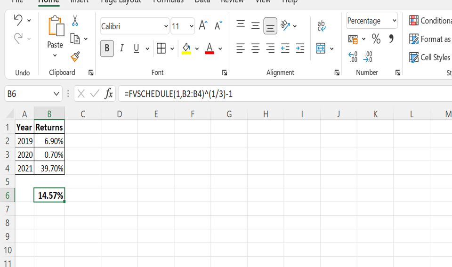Click the Center align icon

pos(255,48)
